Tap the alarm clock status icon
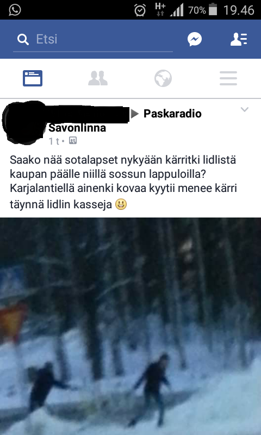This screenshot has width=261, height=435. tap(140, 10)
